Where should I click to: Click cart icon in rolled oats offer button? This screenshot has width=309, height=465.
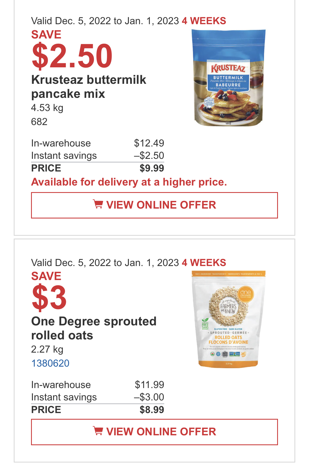coord(98,431)
